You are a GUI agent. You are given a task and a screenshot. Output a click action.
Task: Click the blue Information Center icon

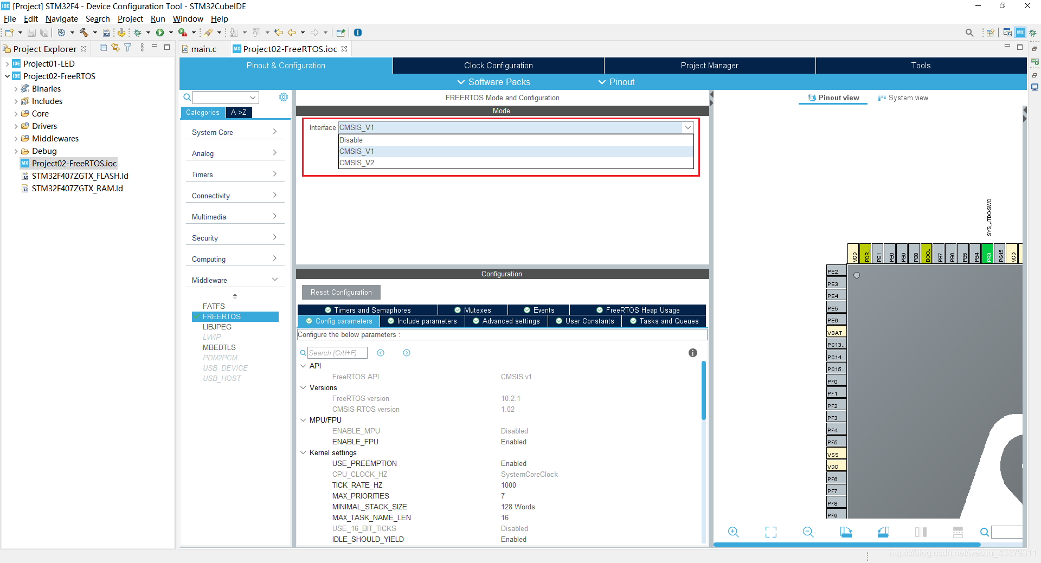click(358, 33)
